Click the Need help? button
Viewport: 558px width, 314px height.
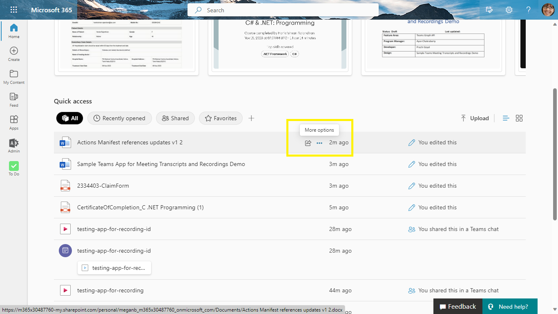(x=510, y=306)
